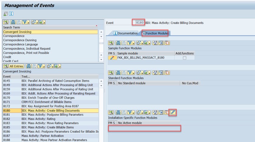Select event 8170 Enrich Transfer of One-Off Charges

tap(51, 98)
